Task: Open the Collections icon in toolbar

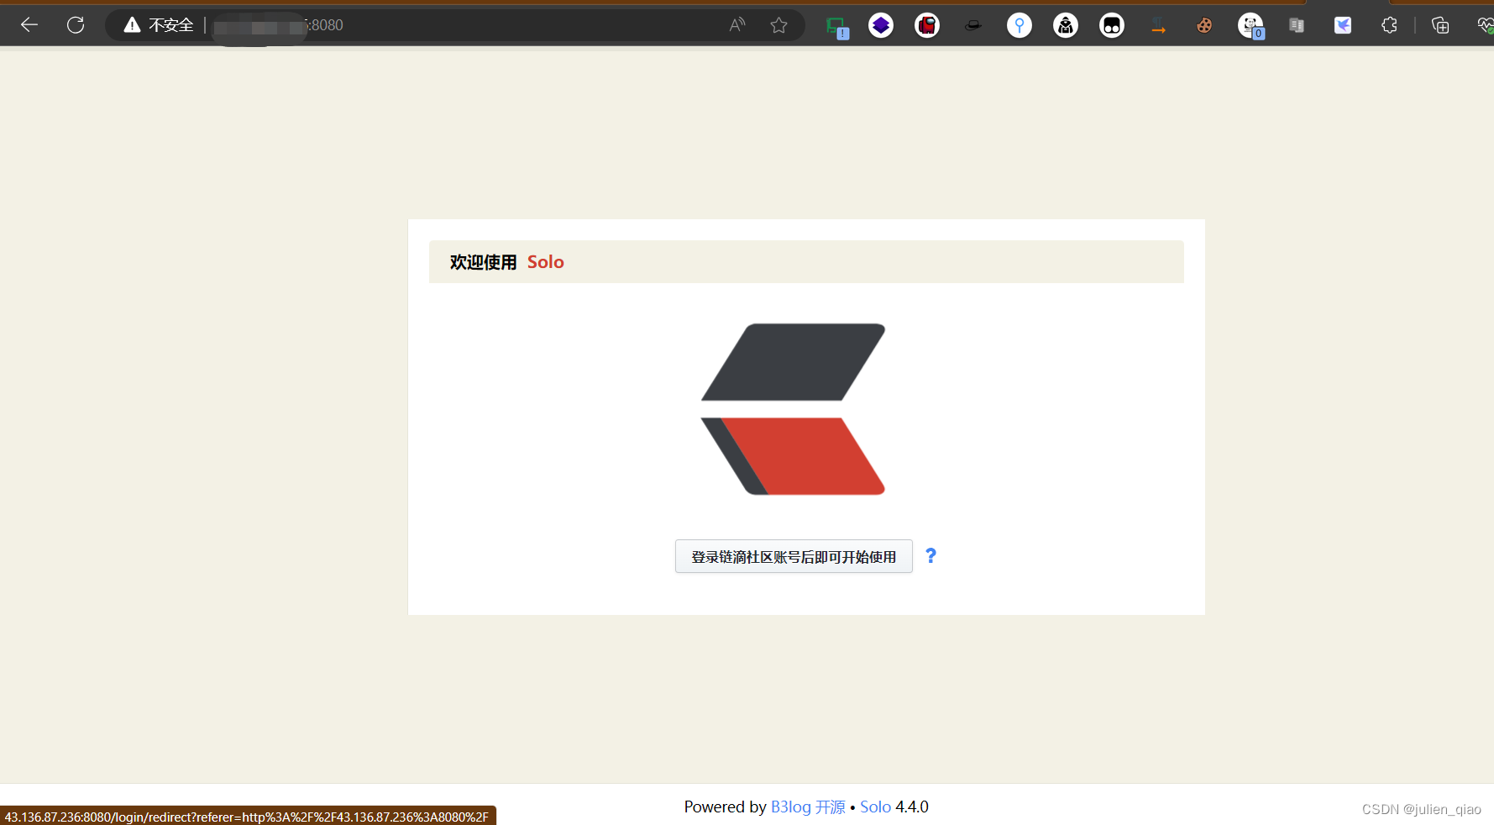Action: tap(1440, 25)
